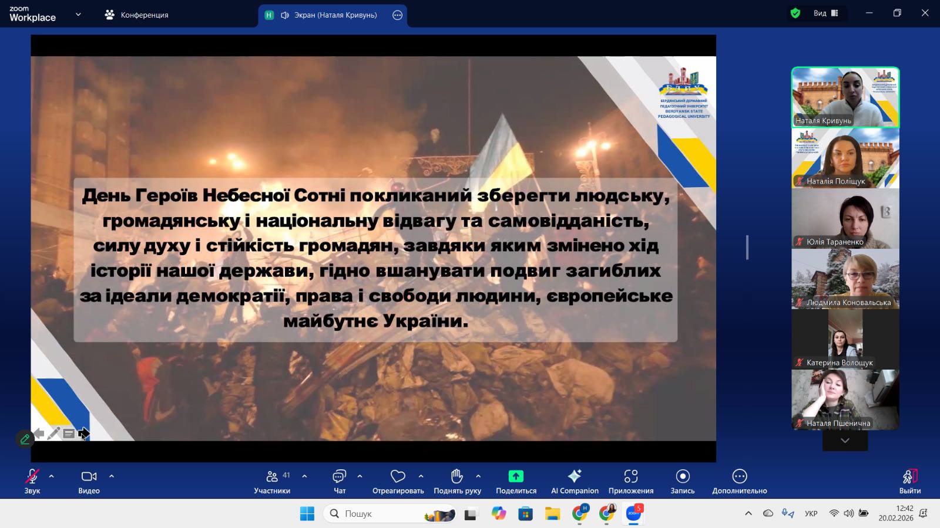Click the green Поделиться share screen icon

pyautogui.click(x=516, y=476)
